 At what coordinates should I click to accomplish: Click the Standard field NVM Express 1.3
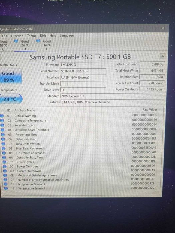[x=112, y=96]
